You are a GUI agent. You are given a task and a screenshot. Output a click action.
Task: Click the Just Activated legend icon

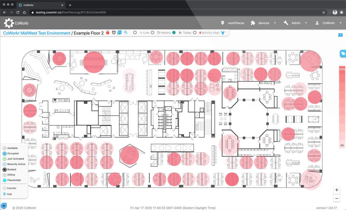point(4,159)
